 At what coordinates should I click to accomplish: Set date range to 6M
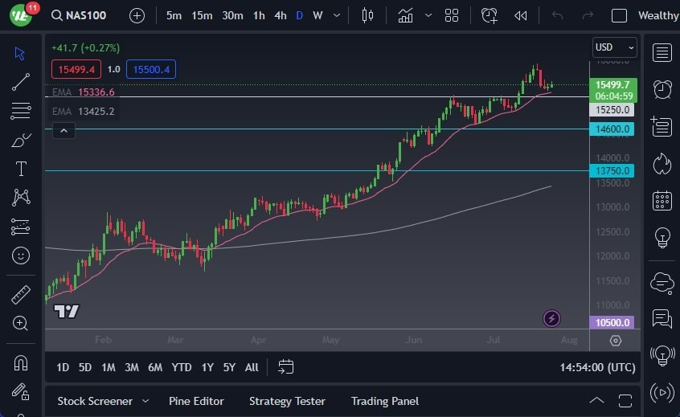[x=155, y=367]
